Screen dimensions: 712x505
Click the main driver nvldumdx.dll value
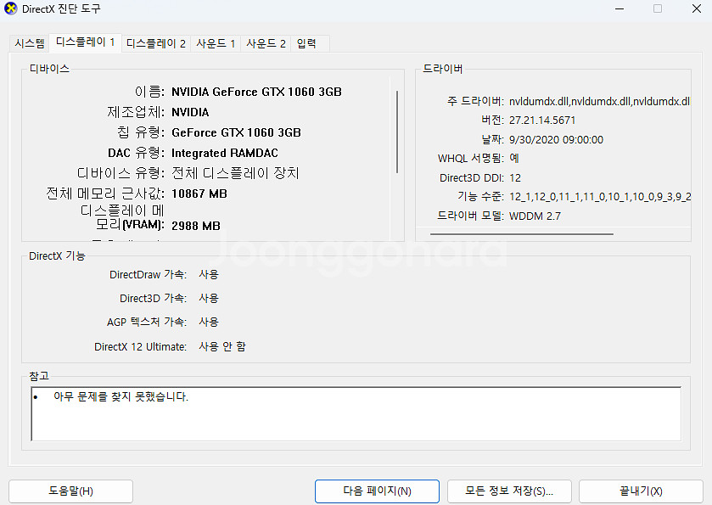tap(599, 101)
